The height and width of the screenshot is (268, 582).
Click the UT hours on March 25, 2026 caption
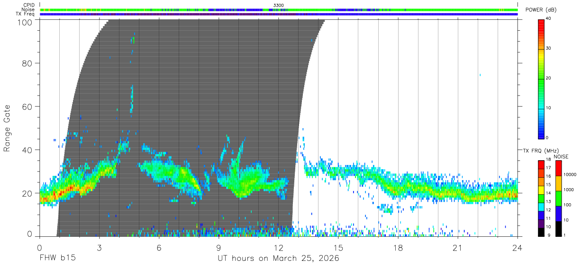(x=278, y=259)
